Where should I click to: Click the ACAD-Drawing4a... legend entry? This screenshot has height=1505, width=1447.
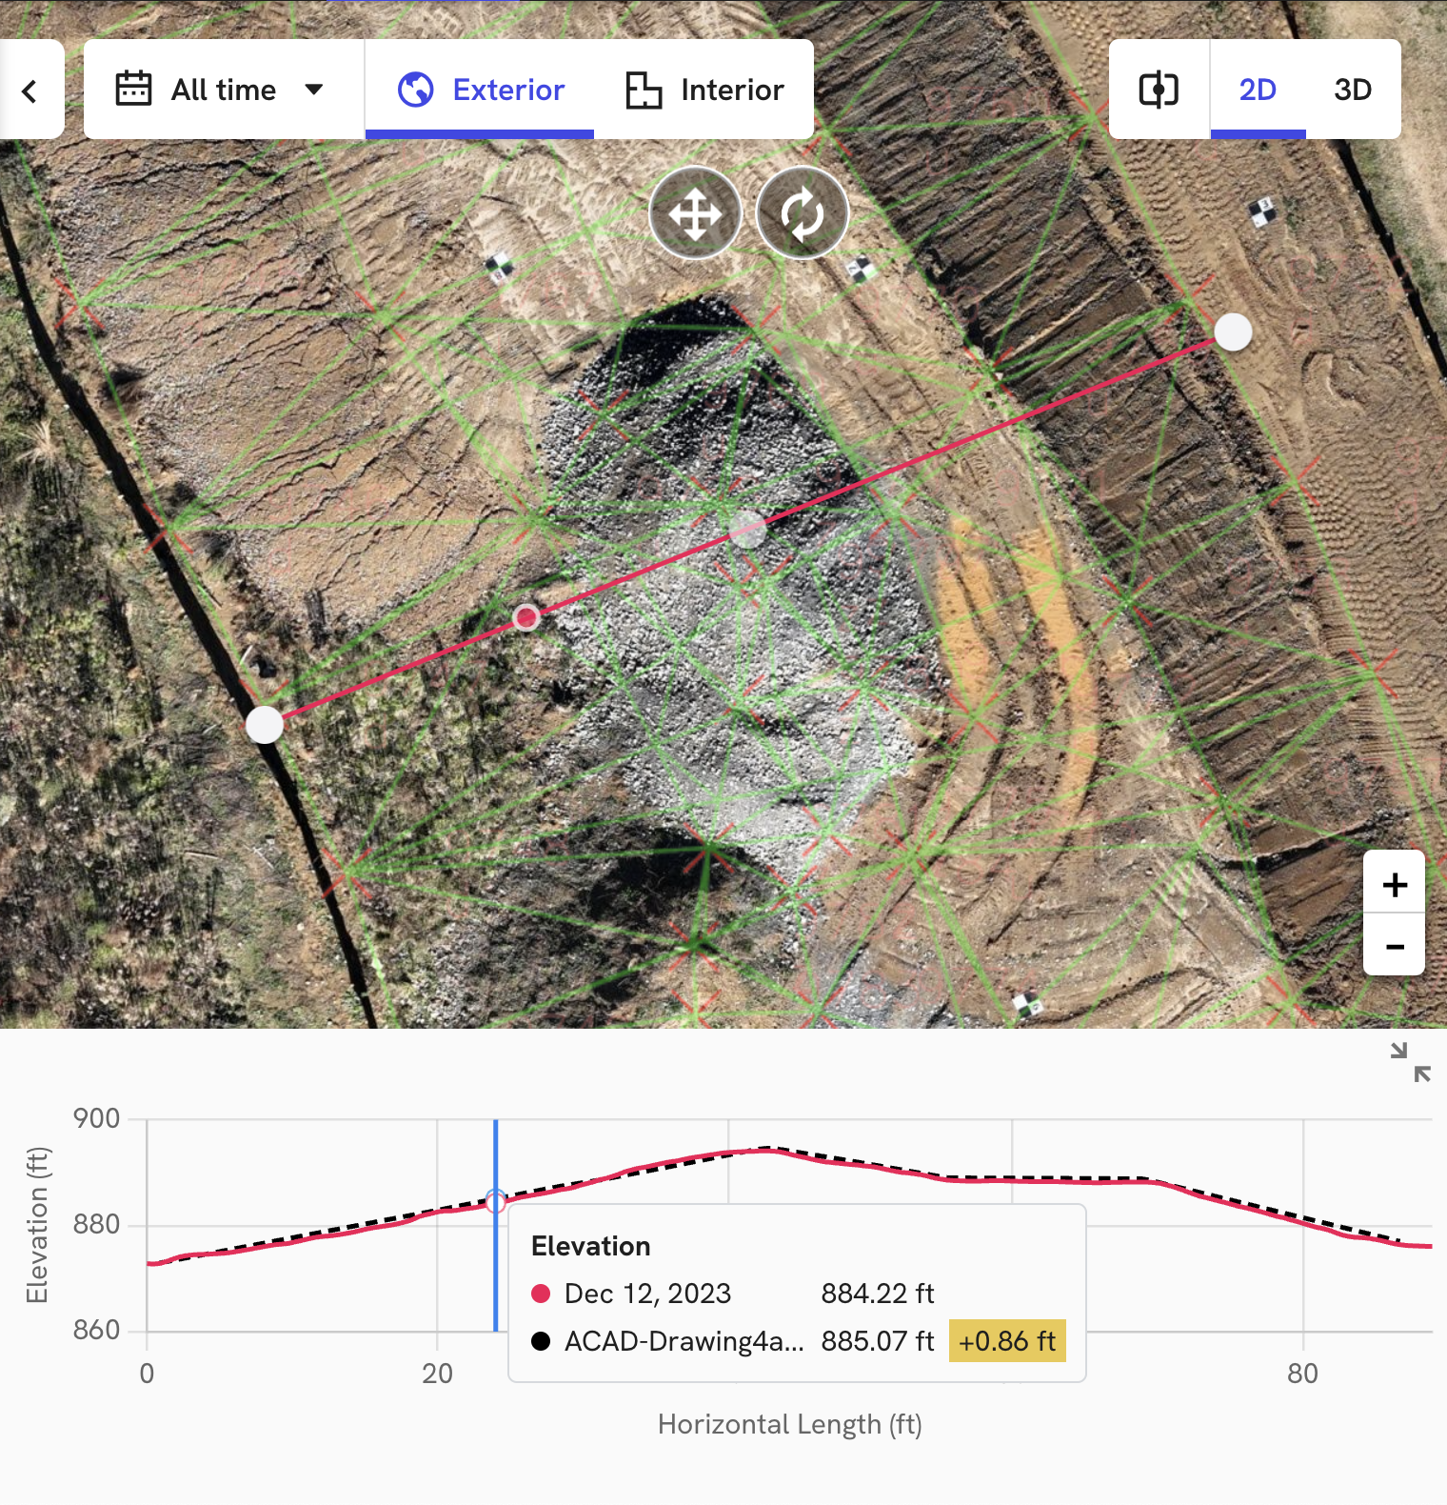coord(684,1341)
